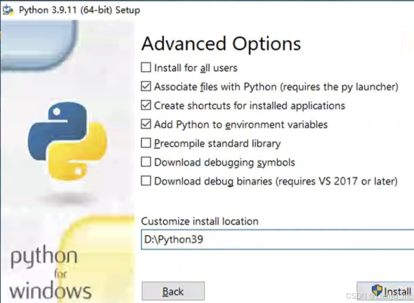This screenshot has width=414, height=303.
Task: Click the Advanced Options heading
Action: point(221,44)
